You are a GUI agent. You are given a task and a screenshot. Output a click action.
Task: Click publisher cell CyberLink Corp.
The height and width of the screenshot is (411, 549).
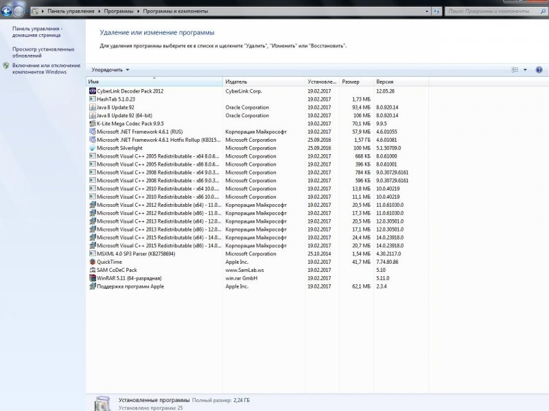click(x=244, y=91)
